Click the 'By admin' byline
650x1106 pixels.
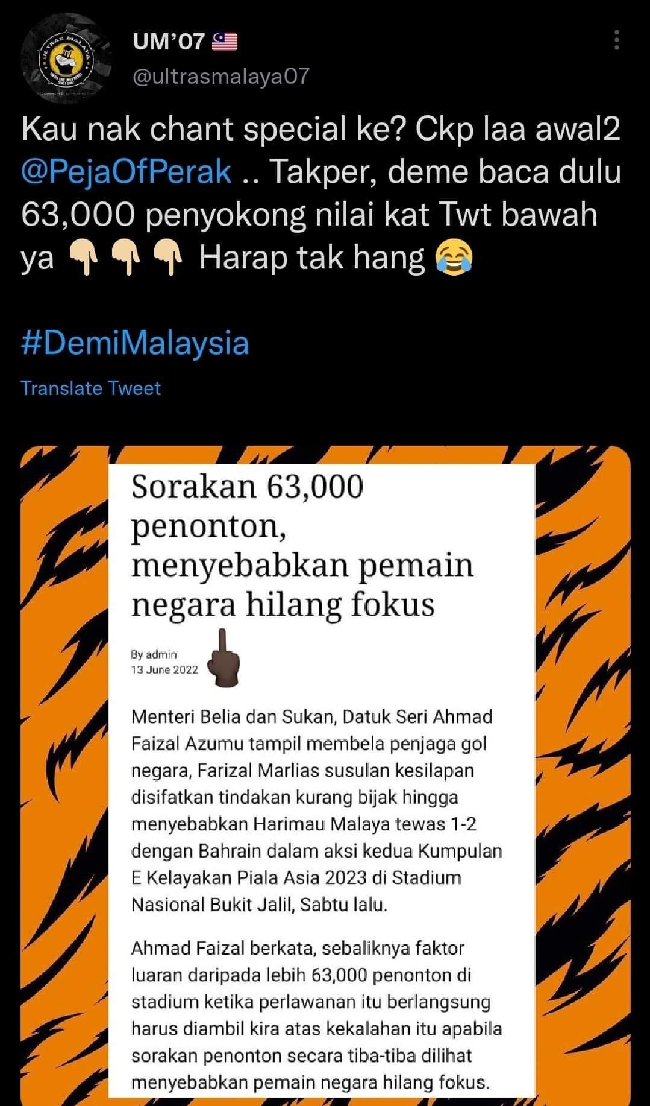154,654
